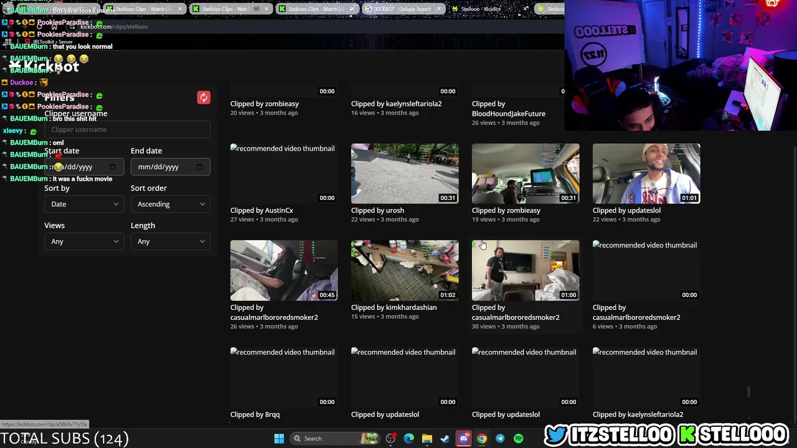Click the "15 views • 3 months ago" text

click(x=385, y=317)
